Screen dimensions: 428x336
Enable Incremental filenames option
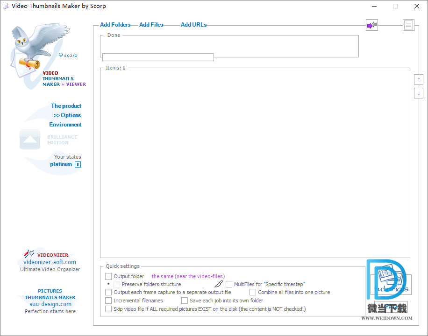(x=108, y=301)
